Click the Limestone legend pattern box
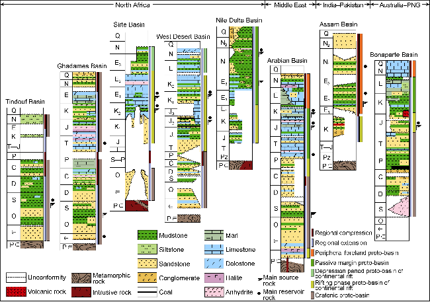The width and height of the screenshot is (430, 302). [x=216, y=248]
